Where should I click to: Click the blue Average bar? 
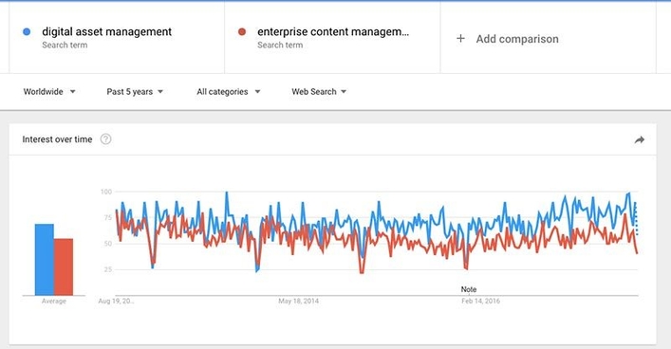(x=44, y=260)
